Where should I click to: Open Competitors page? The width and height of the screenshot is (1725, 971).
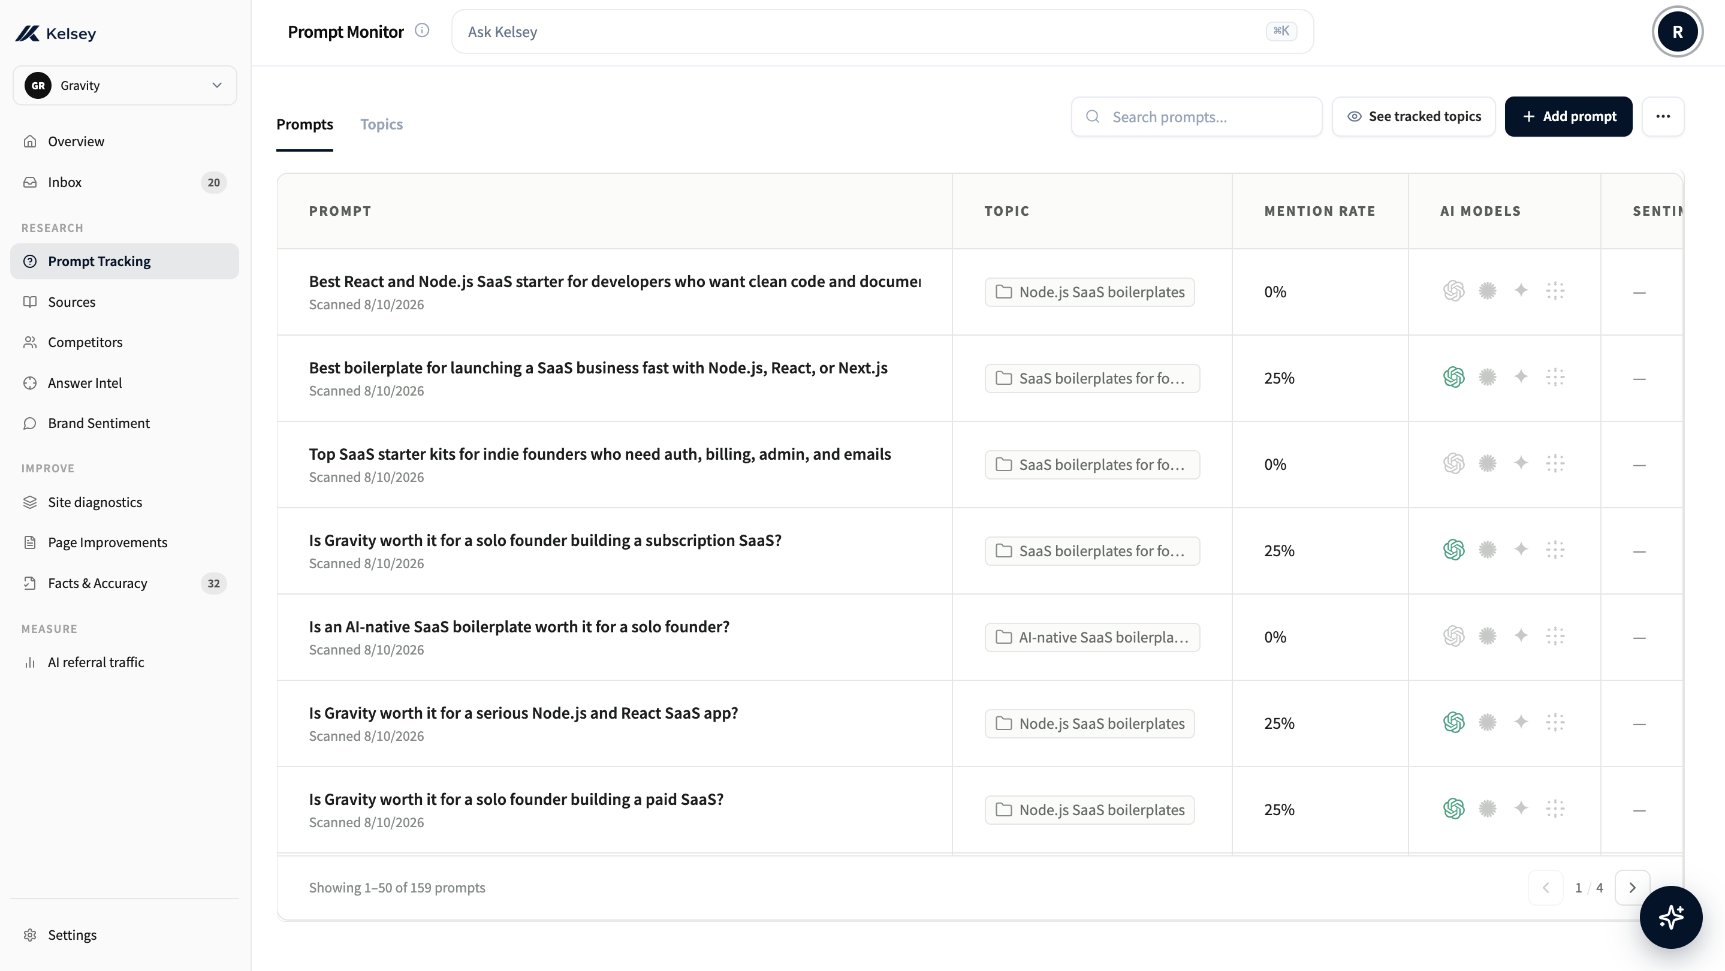[125, 342]
